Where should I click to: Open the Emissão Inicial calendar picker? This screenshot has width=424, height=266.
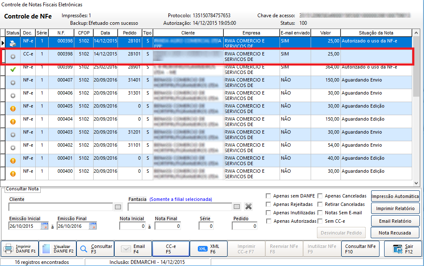click(x=44, y=226)
